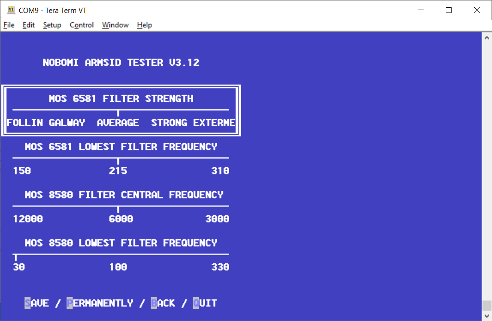Click the 6581 filter strength slider marker
This screenshot has height=321, width=492.
click(x=118, y=113)
